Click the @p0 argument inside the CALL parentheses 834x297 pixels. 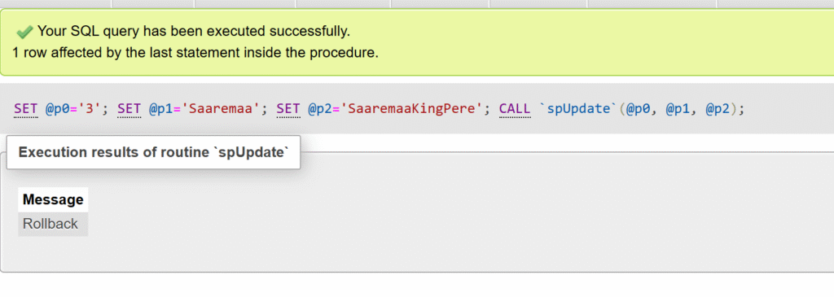click(x=638, y=109)
